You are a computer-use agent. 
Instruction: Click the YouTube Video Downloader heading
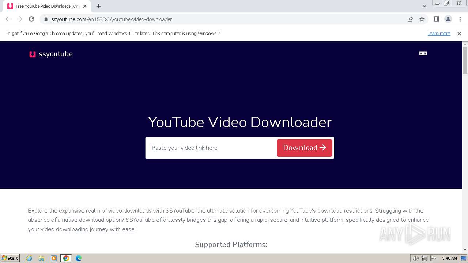[240, 122]
